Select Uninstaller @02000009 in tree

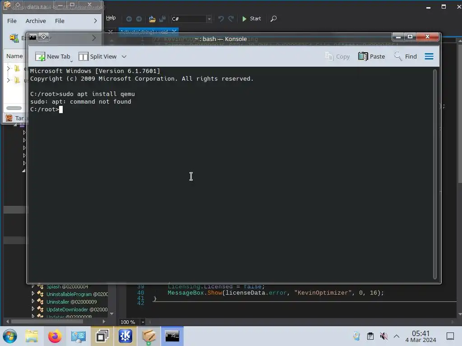tap(72, 302)
